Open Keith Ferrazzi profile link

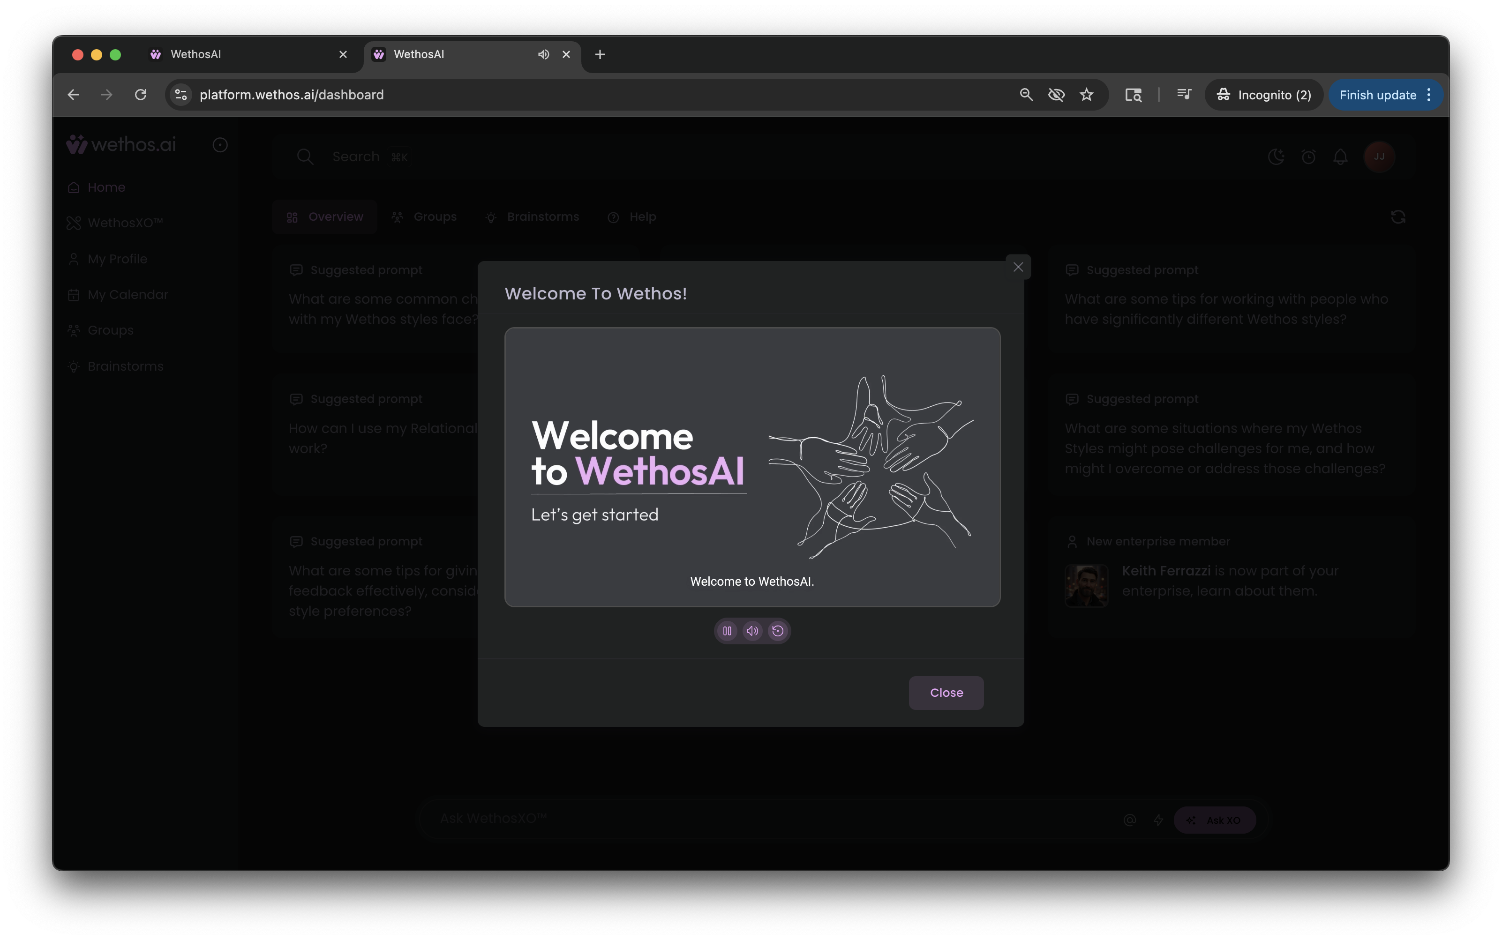(x=1165, y=571)
